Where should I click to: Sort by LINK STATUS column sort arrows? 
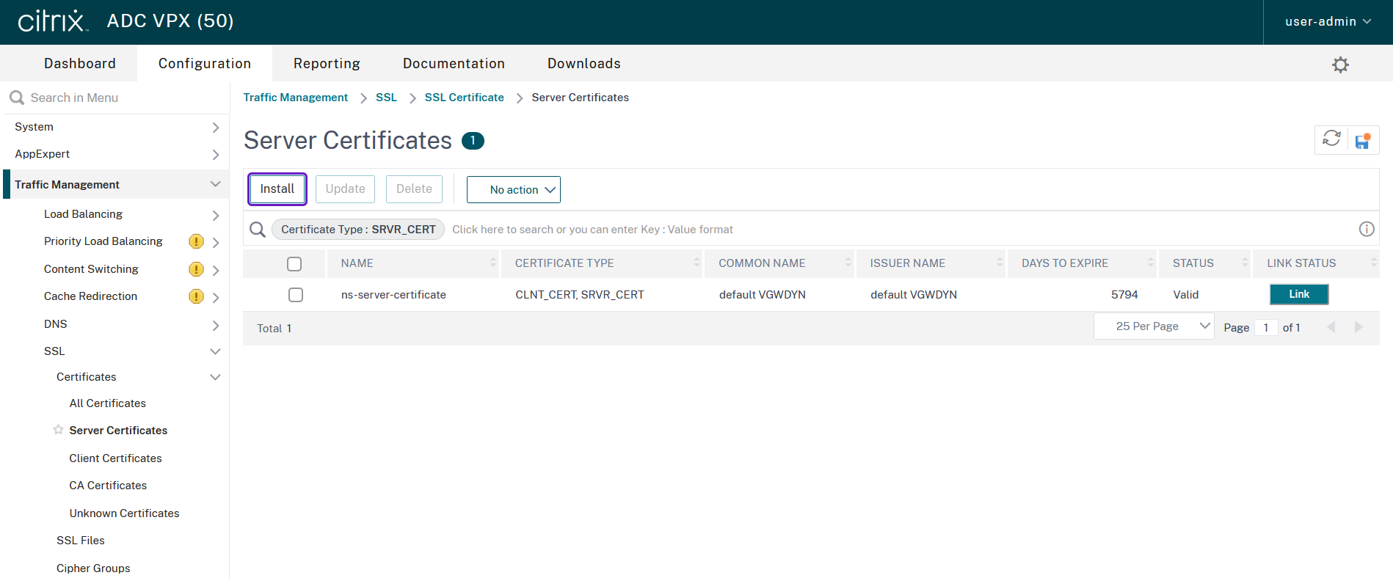(x=1374, y=263)
